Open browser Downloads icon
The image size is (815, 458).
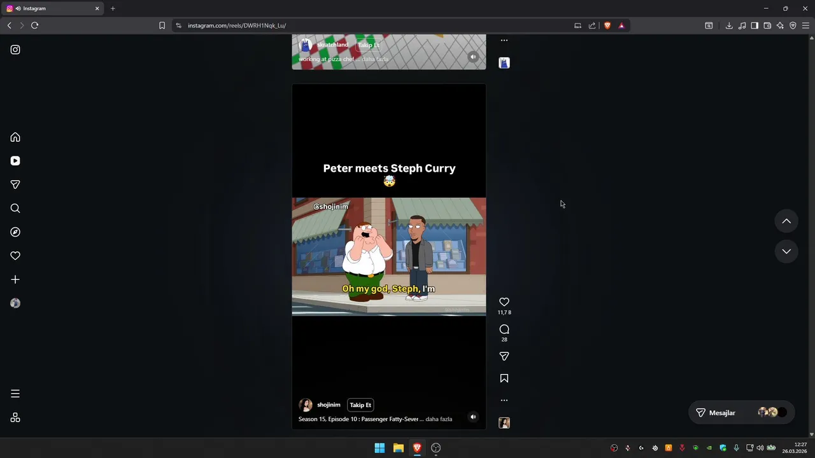tap(729, 25)
